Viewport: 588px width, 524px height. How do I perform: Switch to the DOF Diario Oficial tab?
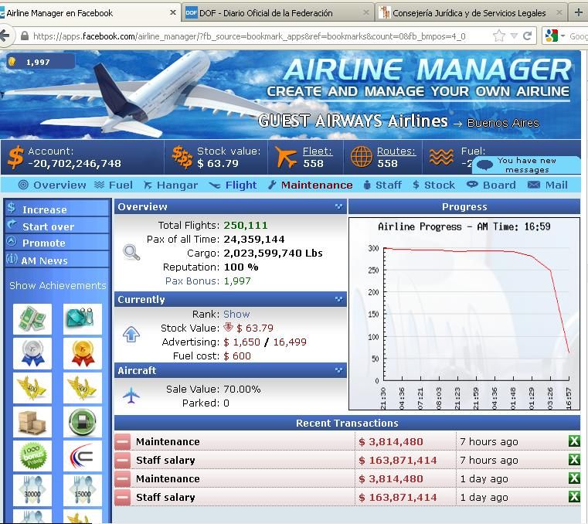[x=277, y=13]
